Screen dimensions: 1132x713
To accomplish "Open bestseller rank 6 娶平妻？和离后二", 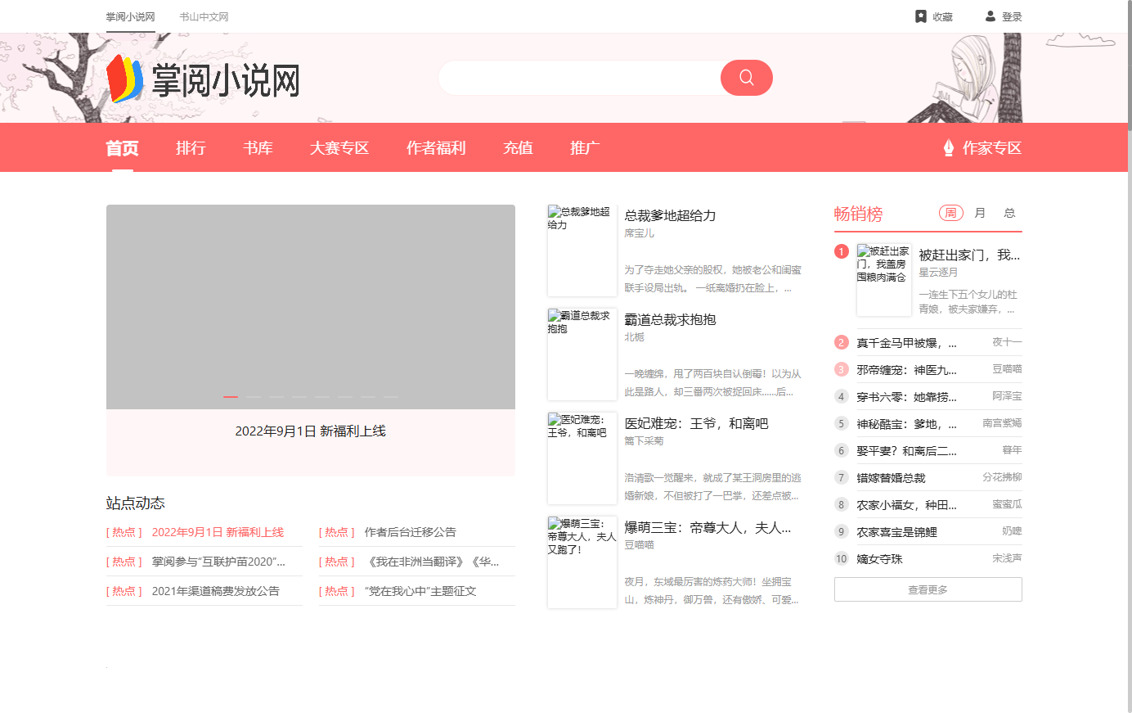I will click(906, 451).
